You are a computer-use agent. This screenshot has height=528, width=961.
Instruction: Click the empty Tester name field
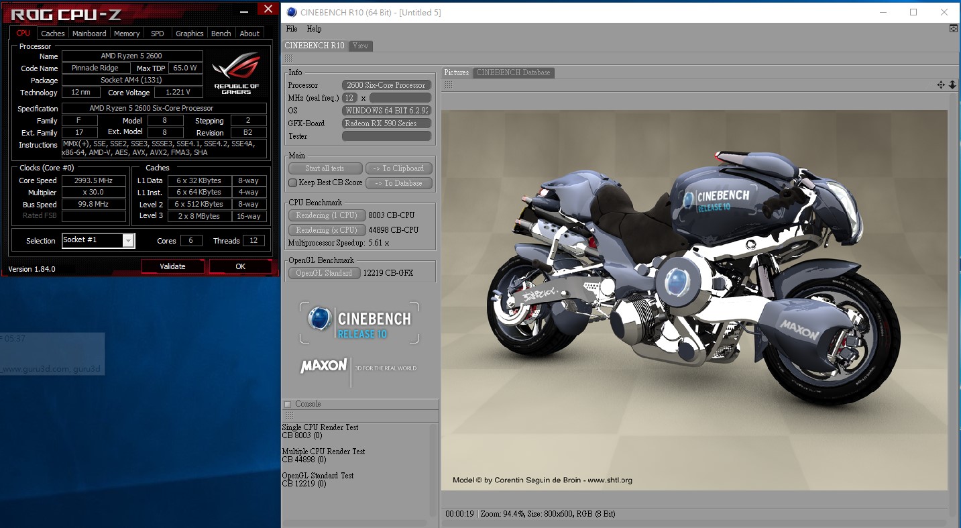pos(386,136)
